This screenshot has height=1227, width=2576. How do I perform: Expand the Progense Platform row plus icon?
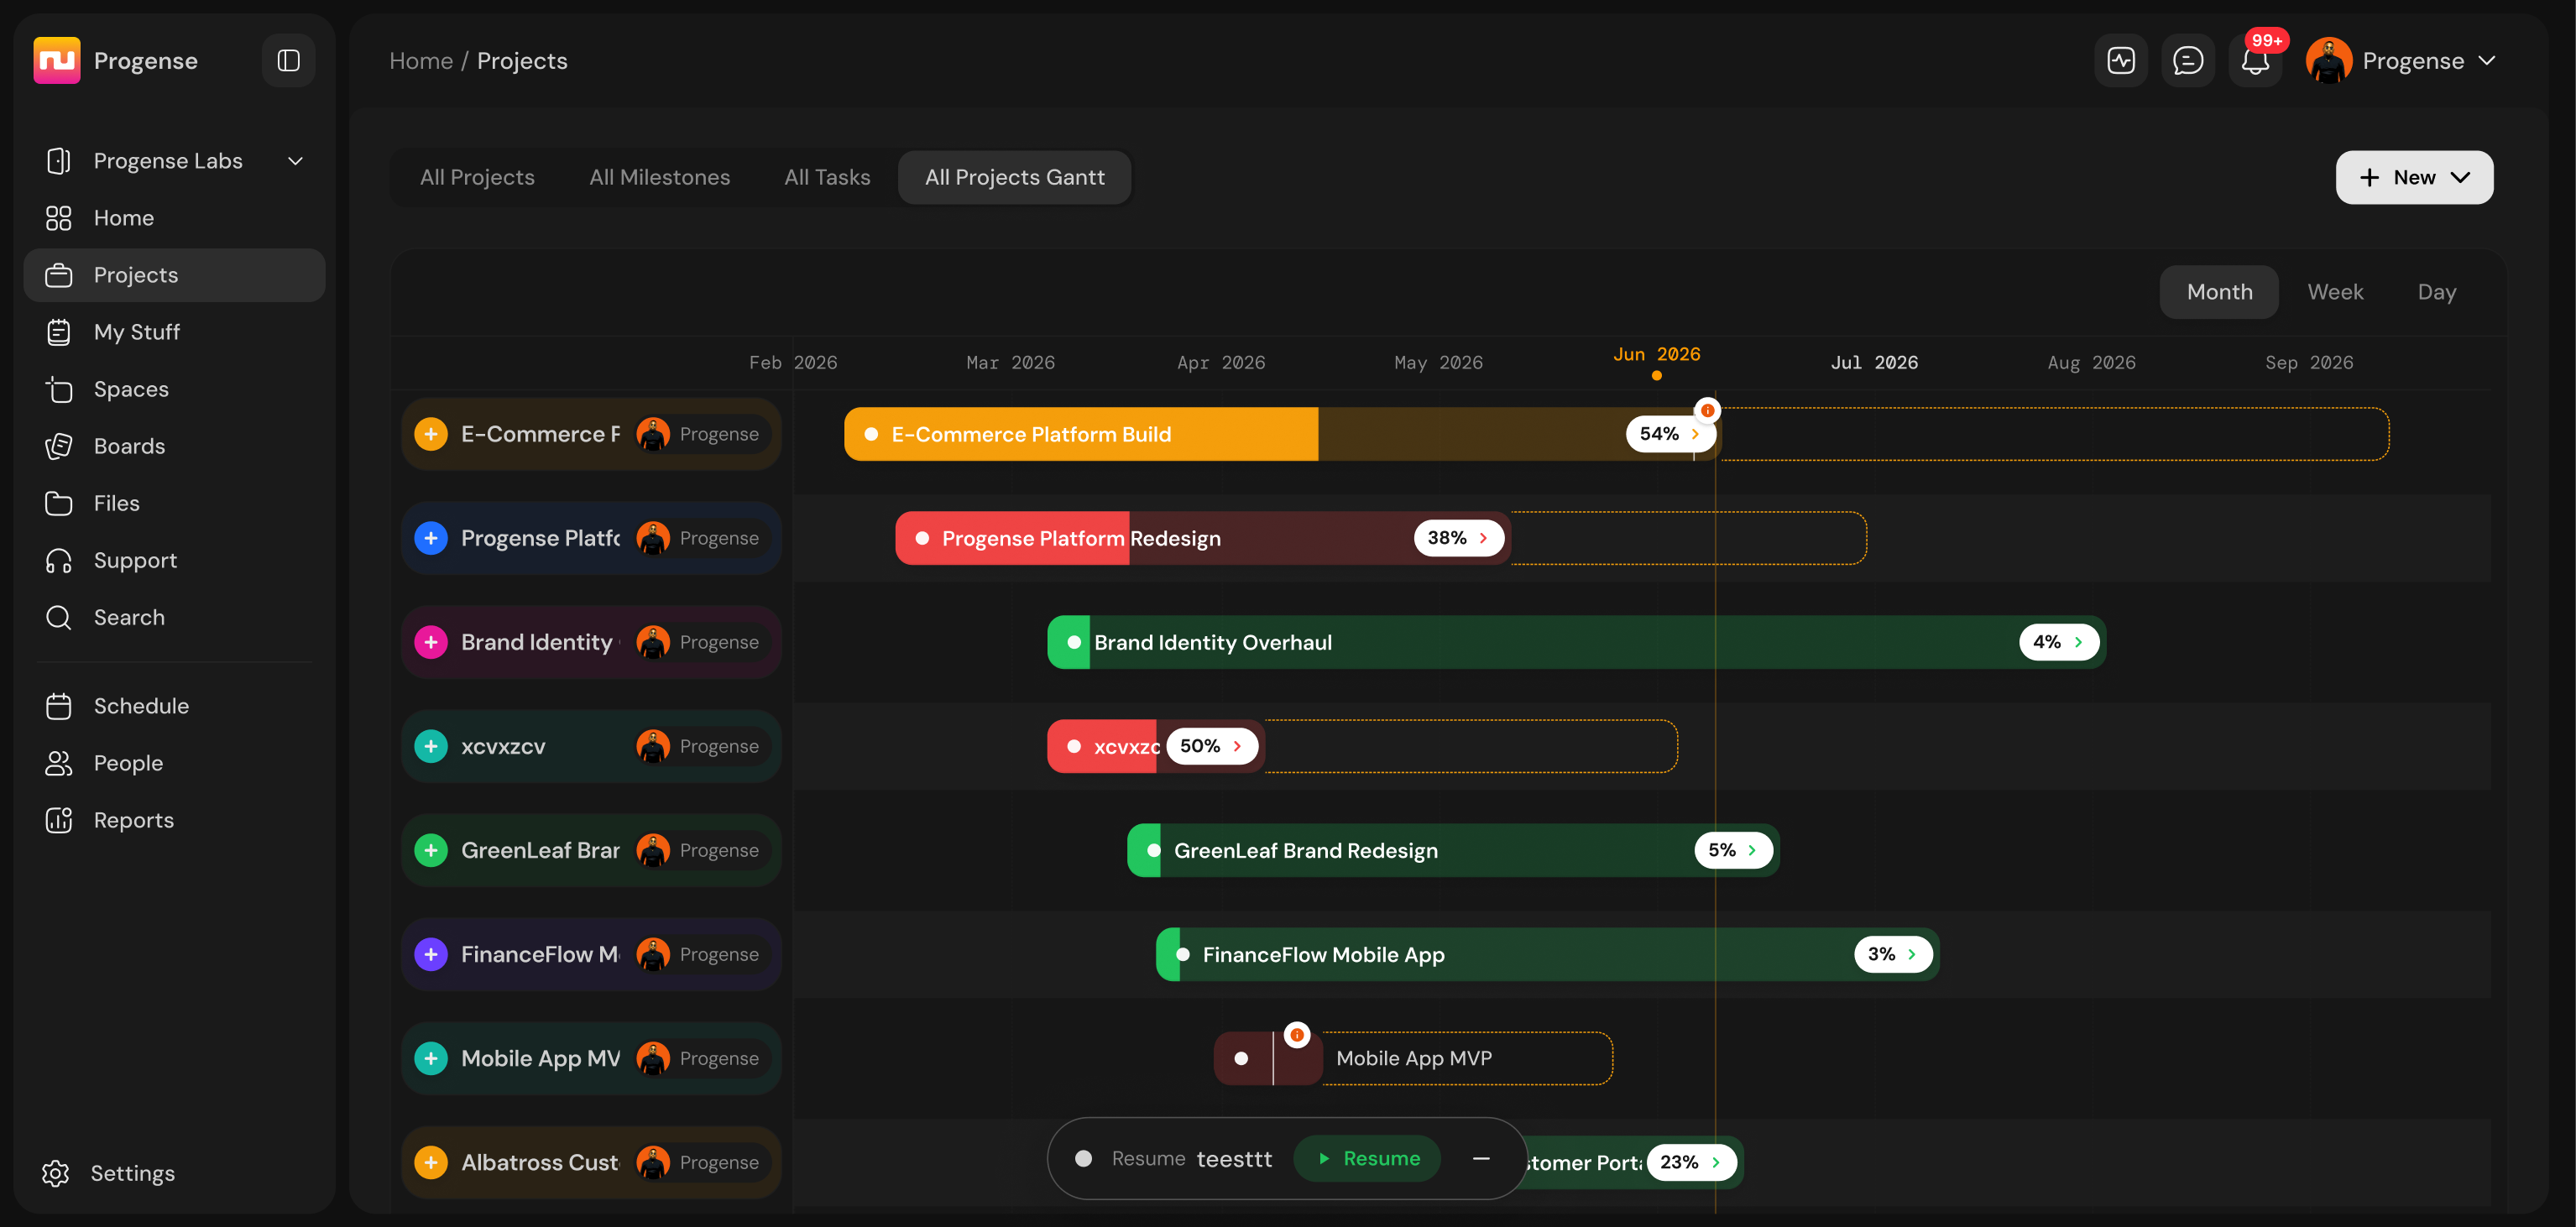pyautogui.click(x=431, y=538)
